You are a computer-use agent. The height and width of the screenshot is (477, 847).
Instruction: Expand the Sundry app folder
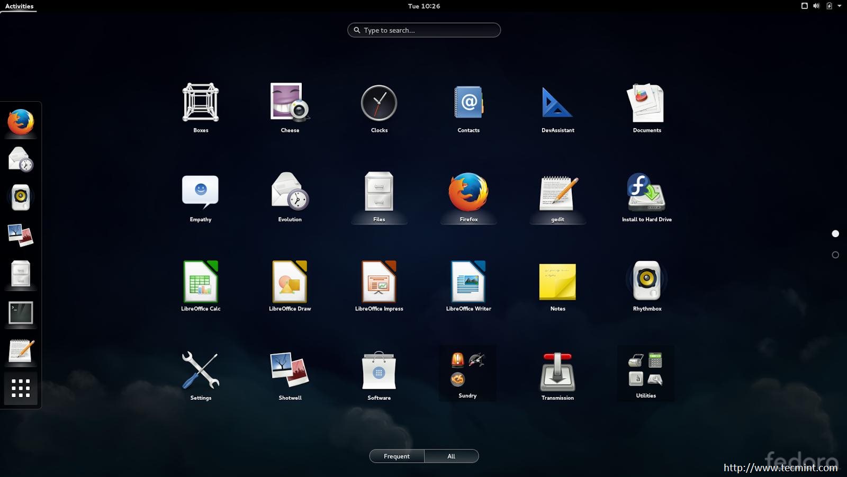(x=467, y=373)
